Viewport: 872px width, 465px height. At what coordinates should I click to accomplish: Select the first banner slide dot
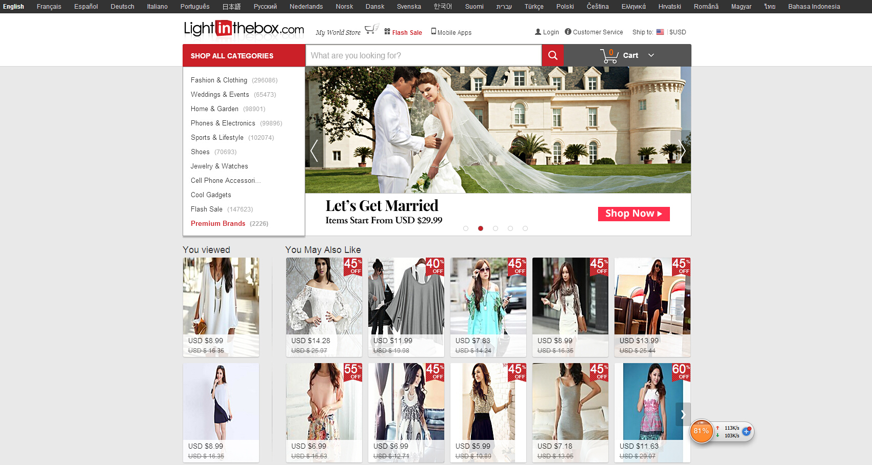(466, 228)
